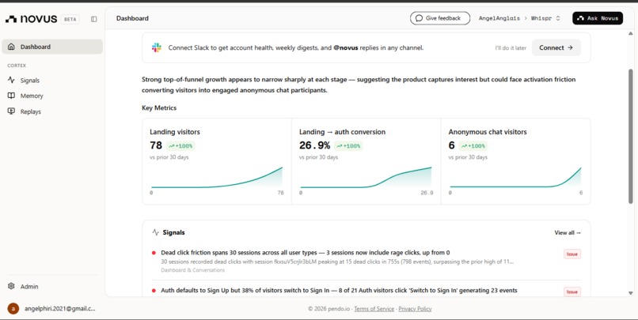The height and width of the screenshot is (320, 638).
Task: Open the Privacy Policy link
Action: (x=415, y=309)
